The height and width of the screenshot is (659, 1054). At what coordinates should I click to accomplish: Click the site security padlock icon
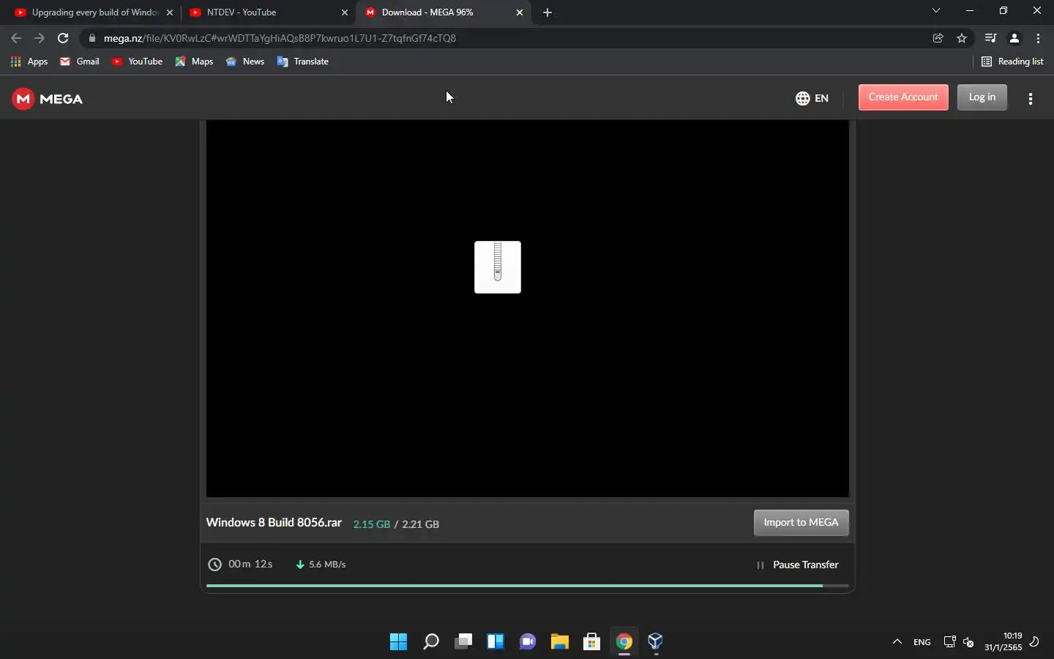tap(91, 38)
